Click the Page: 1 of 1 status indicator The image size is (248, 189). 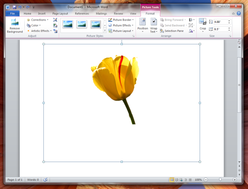[15, 179]
